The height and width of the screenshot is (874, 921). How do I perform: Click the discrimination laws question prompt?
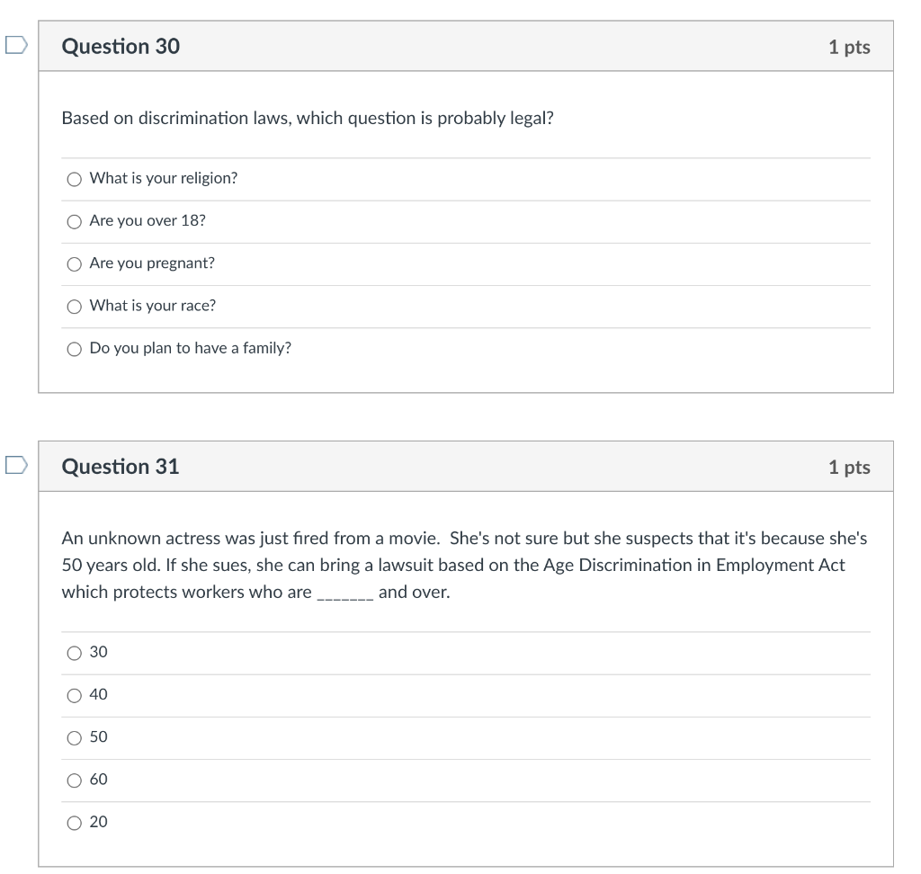[x=308, y=117]
